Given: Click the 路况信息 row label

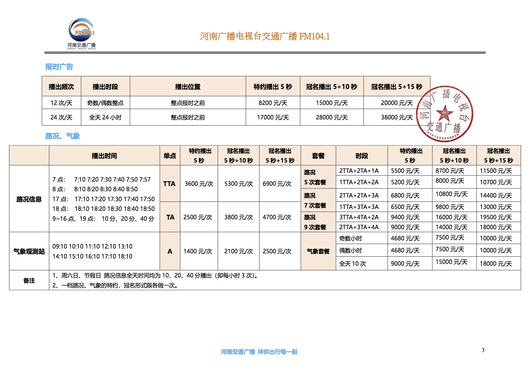Looking at the screenshot, I should 29,199.
